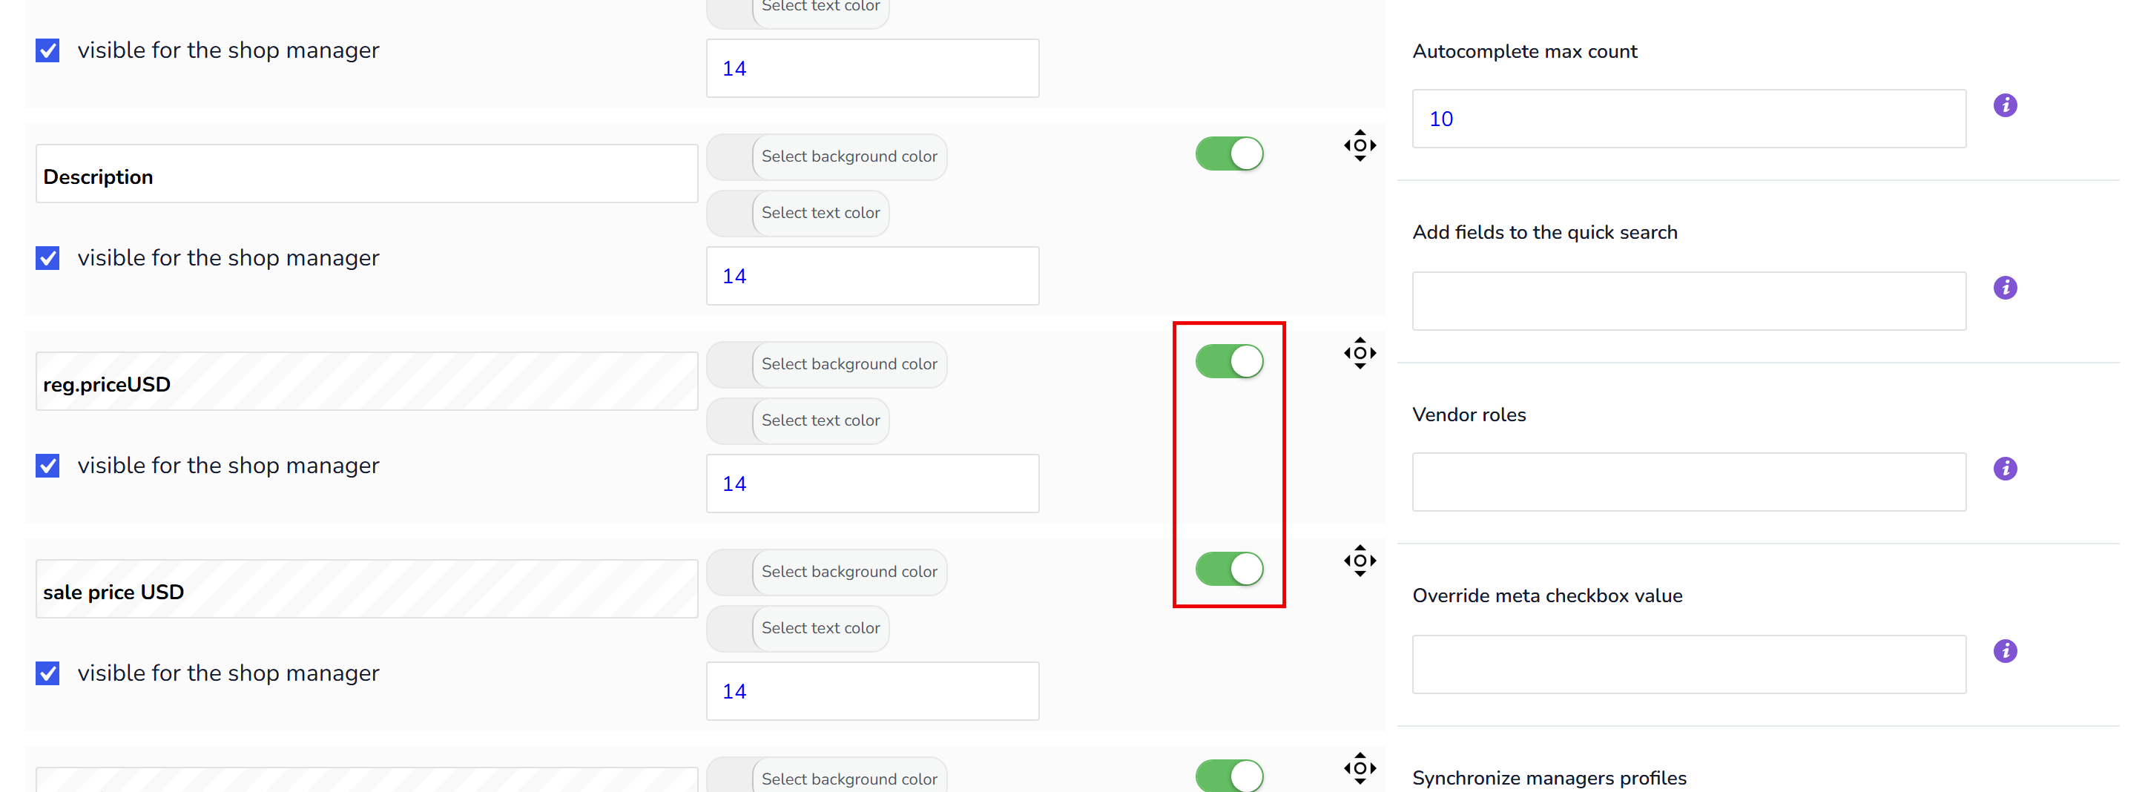Uncheck shop manager visibility under Description
The width and height of the screenshot is (2145, 792).
[47, 258]
